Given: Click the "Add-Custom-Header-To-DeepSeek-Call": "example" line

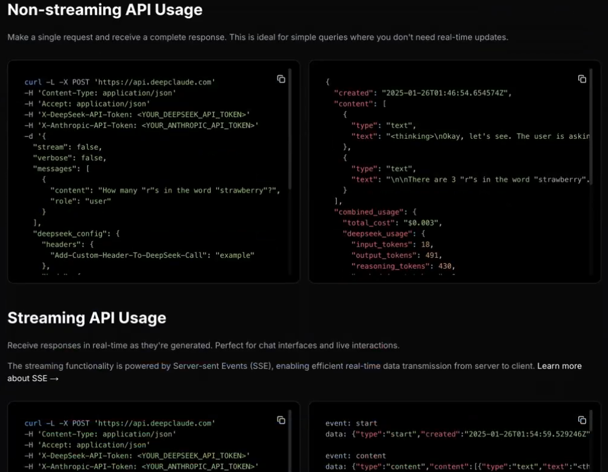Looking at the screenshot, I should coord(153,255).
